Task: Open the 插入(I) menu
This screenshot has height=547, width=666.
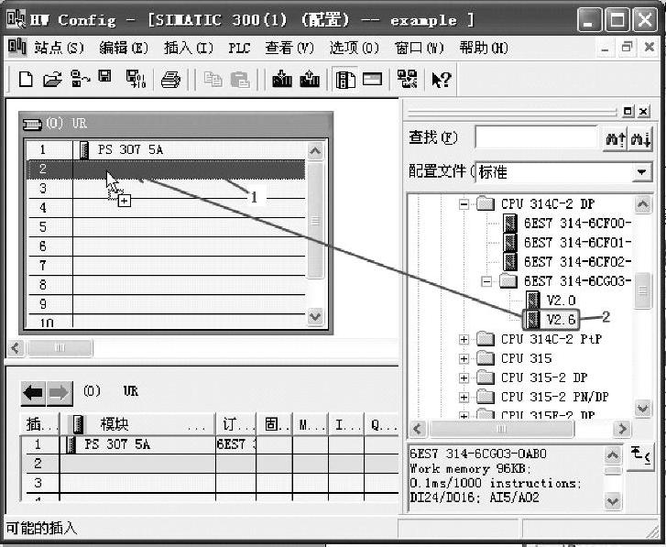Action: tap(189, 48)
